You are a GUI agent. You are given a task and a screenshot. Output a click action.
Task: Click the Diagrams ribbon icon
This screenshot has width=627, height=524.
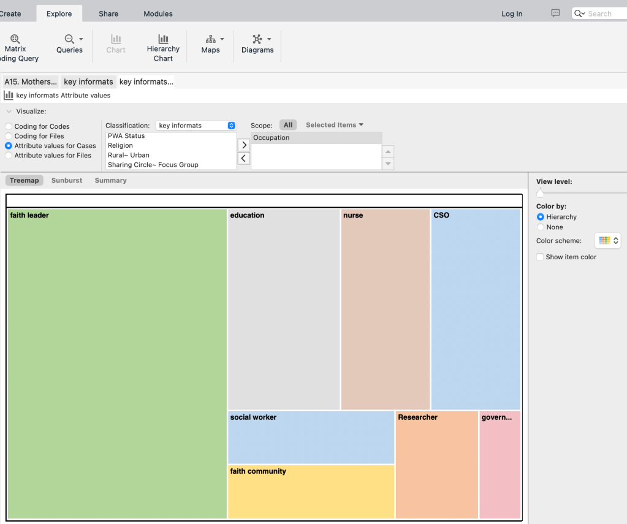(257, 39)
